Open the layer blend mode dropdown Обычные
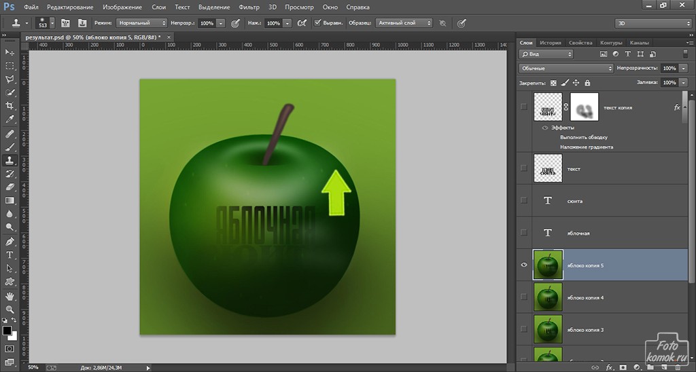Screen dimensions: 696x372 [566, 69]
